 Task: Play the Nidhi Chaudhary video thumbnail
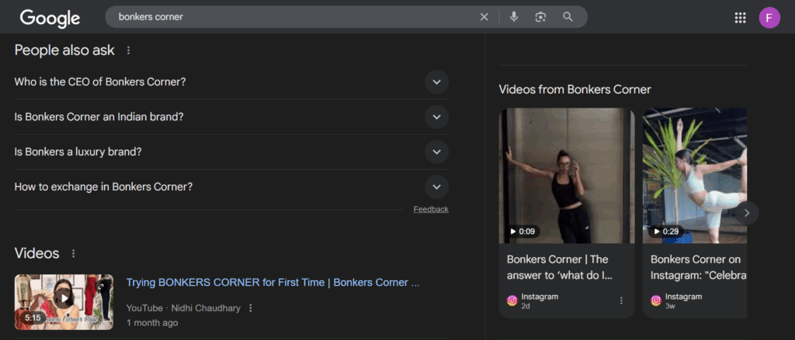click(64, 302)
